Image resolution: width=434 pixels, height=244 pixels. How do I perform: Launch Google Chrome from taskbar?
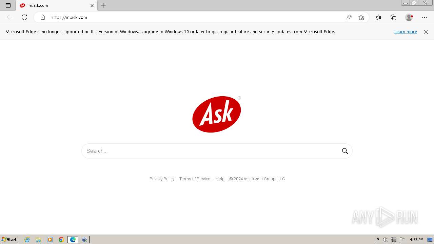click(61, 240)
